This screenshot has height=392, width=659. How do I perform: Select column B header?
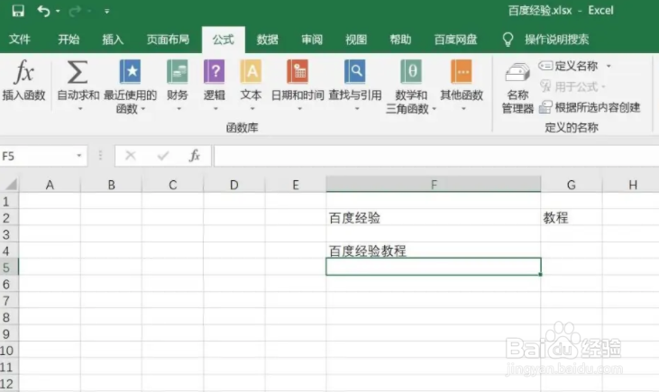(x=111, y=185)
